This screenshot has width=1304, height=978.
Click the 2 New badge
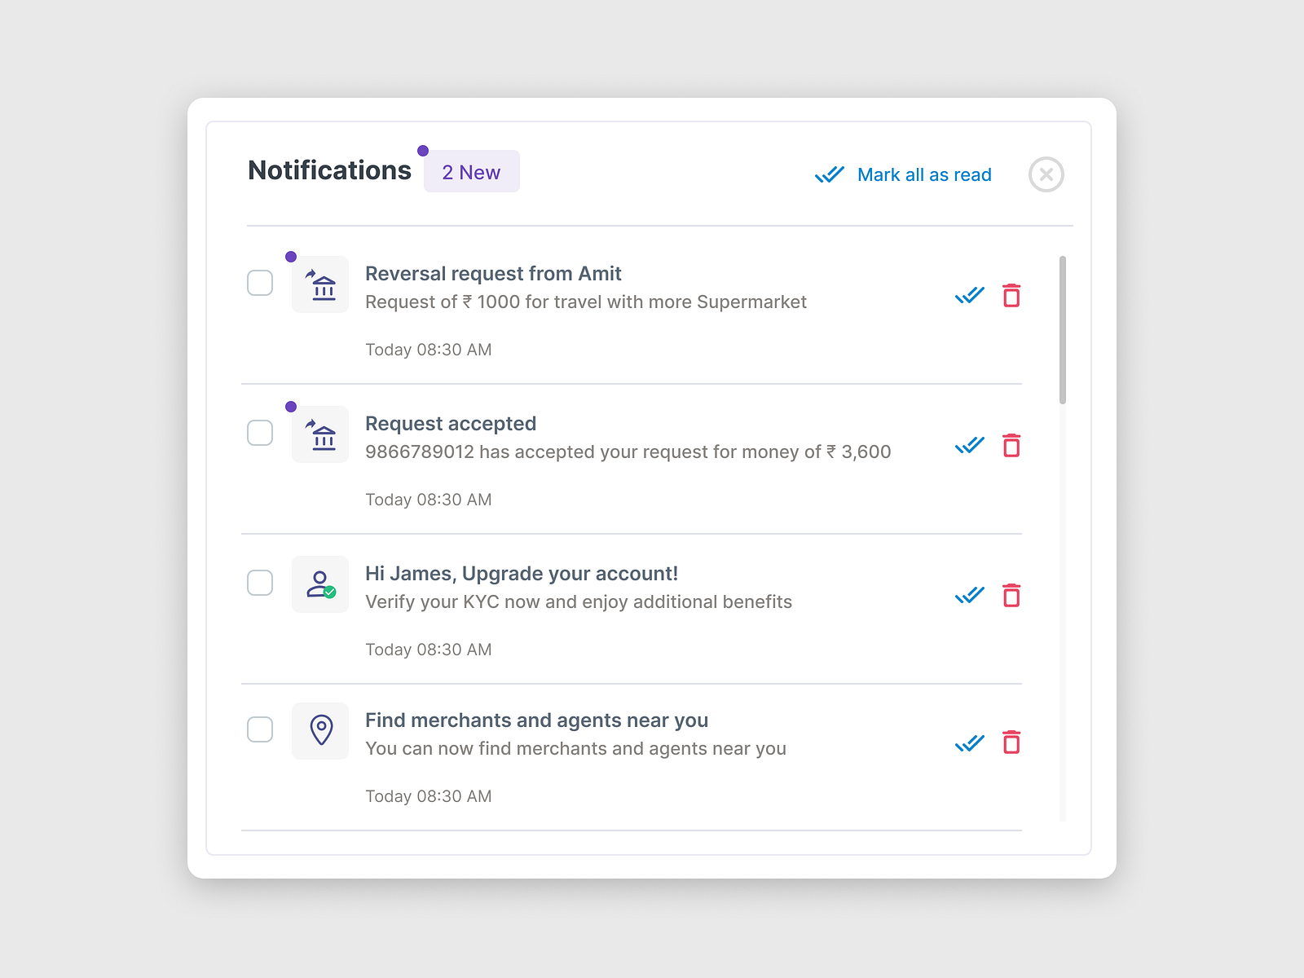pyautogui.click(x=471, y=171)
